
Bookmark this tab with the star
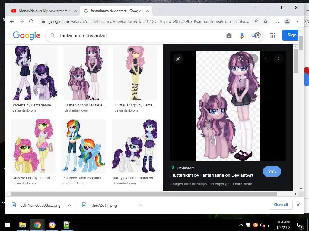(x=266, y=21)
